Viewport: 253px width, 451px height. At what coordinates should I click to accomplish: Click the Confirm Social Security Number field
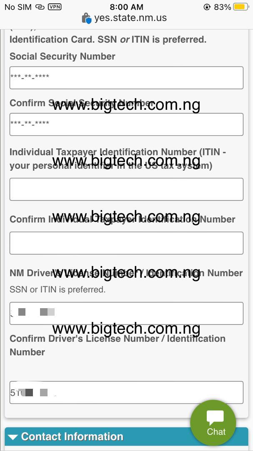tap(126, 124)
